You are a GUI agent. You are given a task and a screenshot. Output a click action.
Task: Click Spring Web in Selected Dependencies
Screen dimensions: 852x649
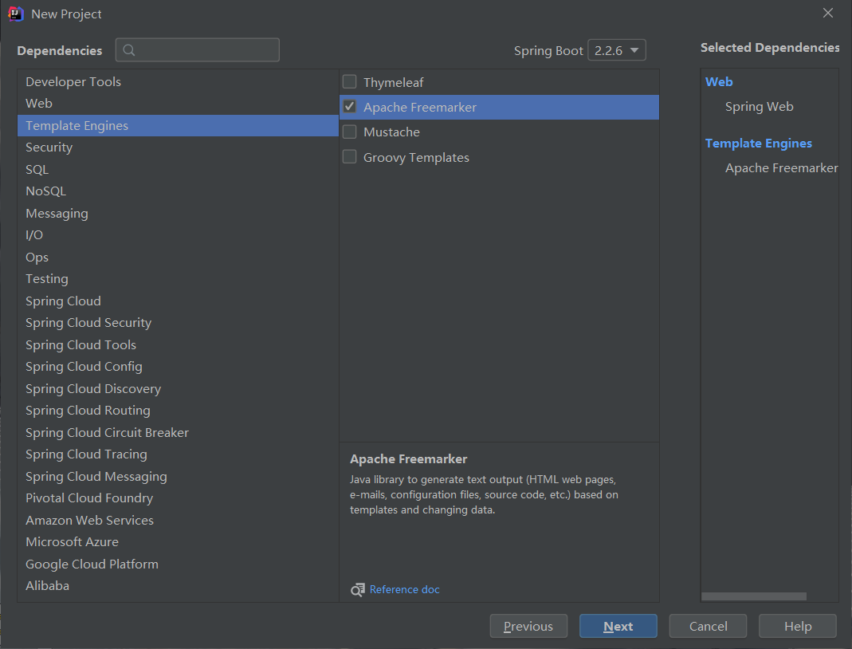pyautogui.click(x=759, y=107)
